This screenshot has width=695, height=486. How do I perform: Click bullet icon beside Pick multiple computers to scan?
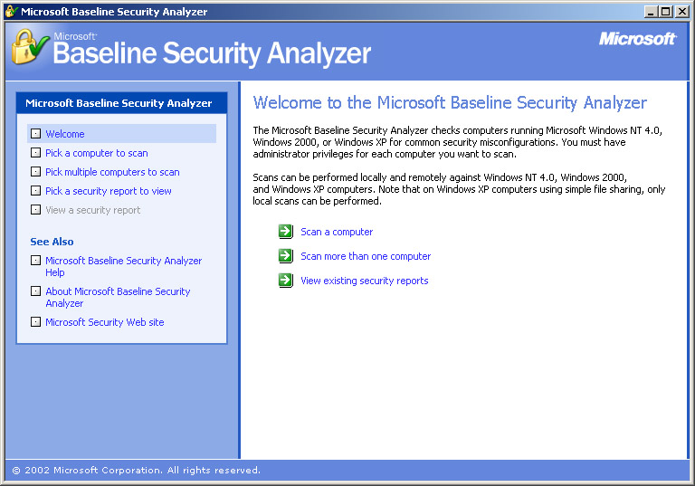click(35, 172)
